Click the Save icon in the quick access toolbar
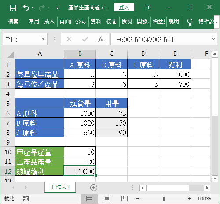 pyautogui.click(x=13, y=7)
